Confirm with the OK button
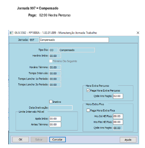Screen dimensions: 145x148 point(20,140)
